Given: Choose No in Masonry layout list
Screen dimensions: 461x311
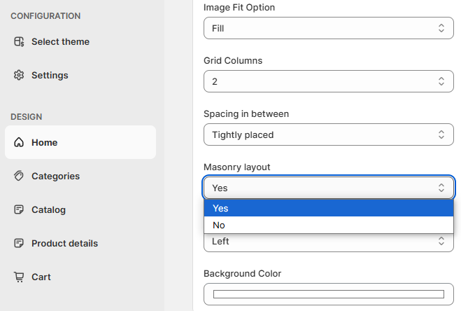Looking at the screenshot, I should [329, 225].
